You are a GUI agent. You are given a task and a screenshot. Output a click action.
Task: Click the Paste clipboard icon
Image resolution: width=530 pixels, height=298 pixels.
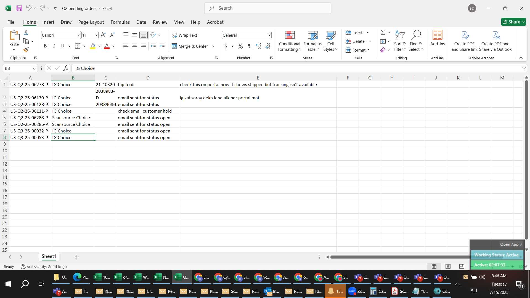click(x=14, y=36)
